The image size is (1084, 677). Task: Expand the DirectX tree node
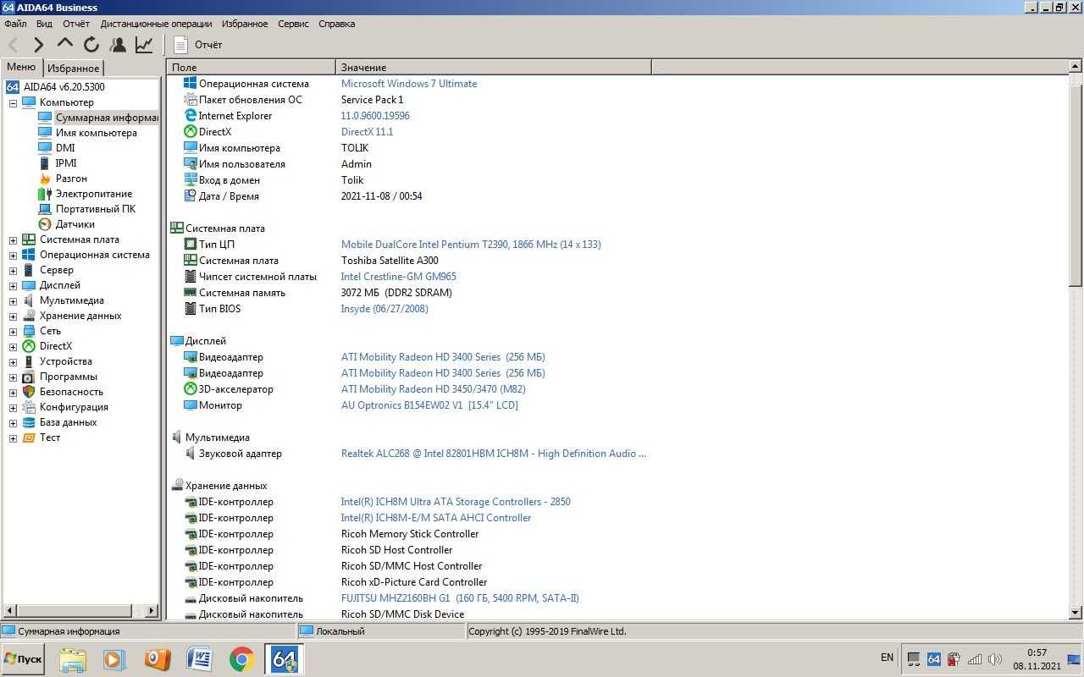click(13, 346)
